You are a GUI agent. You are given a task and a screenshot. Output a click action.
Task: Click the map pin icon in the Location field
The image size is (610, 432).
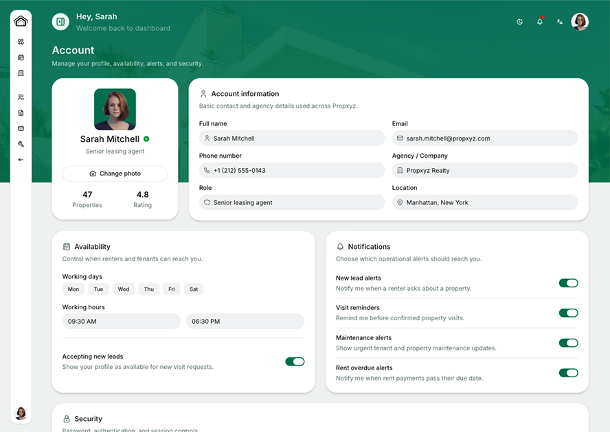400,202
